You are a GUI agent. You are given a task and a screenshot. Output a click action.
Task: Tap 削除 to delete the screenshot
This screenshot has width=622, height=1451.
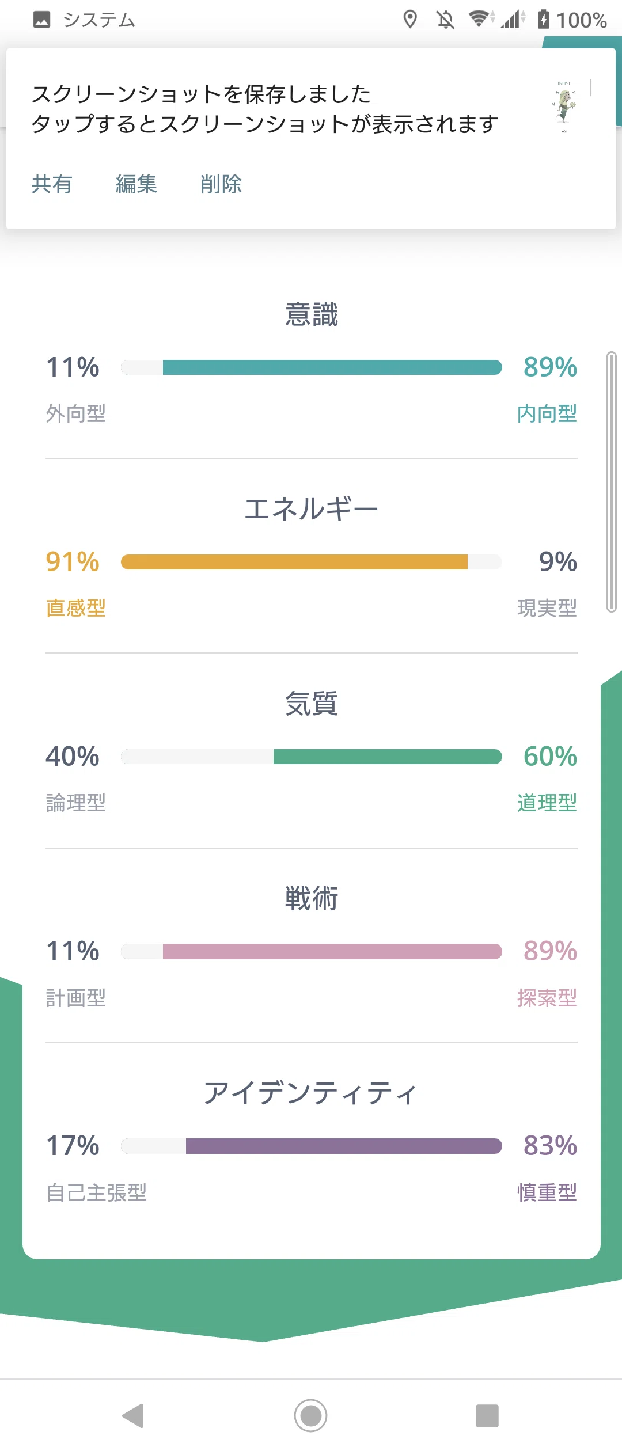tap(221, 184)
